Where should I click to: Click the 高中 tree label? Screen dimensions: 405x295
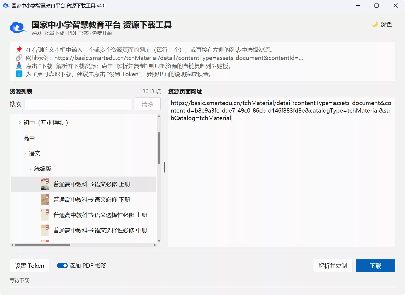coord(29,138)
